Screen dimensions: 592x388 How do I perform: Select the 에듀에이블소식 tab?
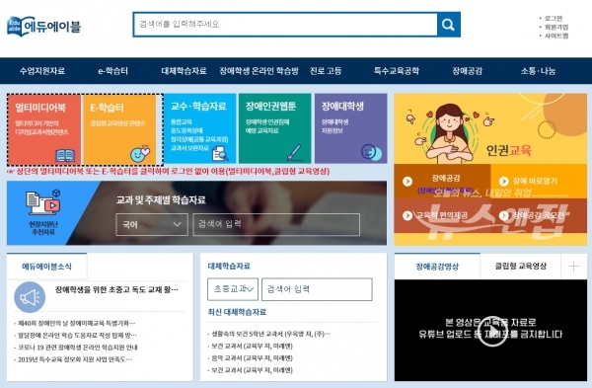coord(46,267)
